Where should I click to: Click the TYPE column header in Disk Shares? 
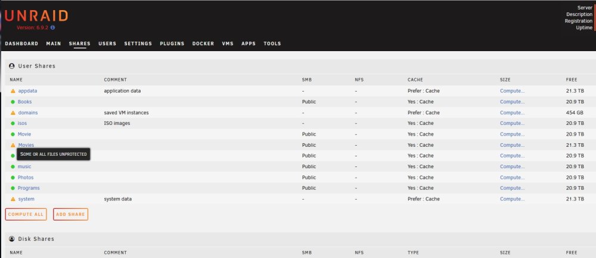point(413,253)
